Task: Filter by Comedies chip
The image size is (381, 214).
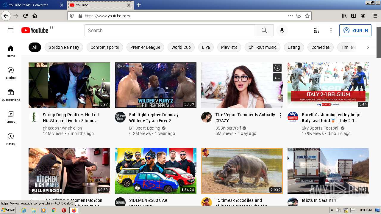Action: click(x=321, y=47)
